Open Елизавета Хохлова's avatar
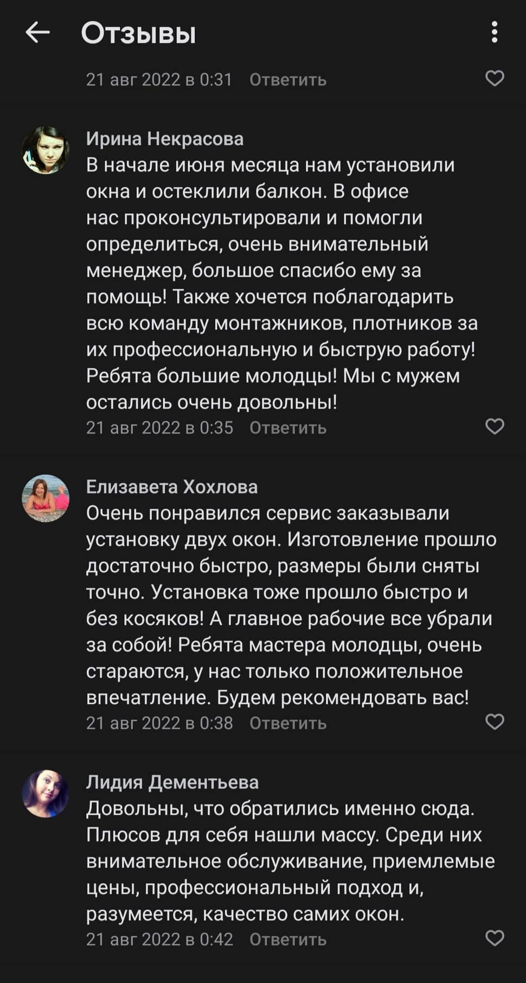 [46, 498]
